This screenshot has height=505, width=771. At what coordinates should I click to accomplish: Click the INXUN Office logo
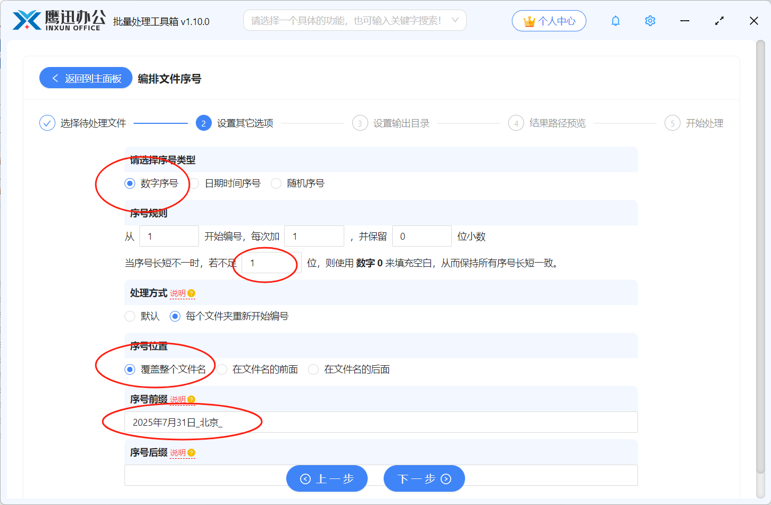[59, 20]
